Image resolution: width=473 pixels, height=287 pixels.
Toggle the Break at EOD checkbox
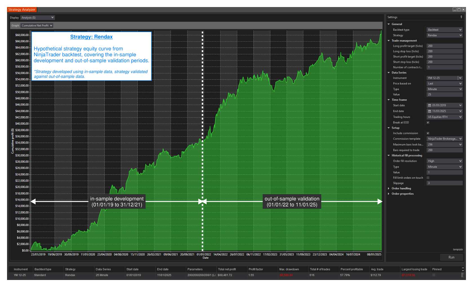pos(428,123)
